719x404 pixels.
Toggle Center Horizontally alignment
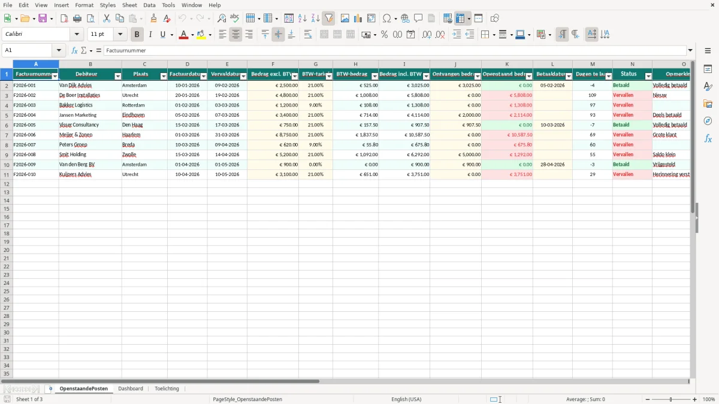(235, 35)
